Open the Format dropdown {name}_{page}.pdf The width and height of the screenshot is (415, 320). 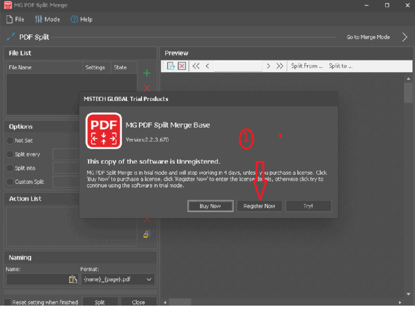[x=118, y=279]
